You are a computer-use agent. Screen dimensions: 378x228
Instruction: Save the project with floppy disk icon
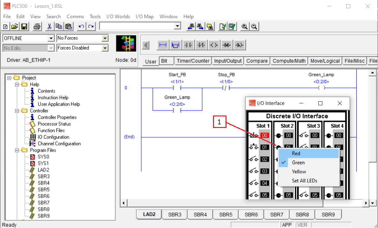[x=24, y=26]
